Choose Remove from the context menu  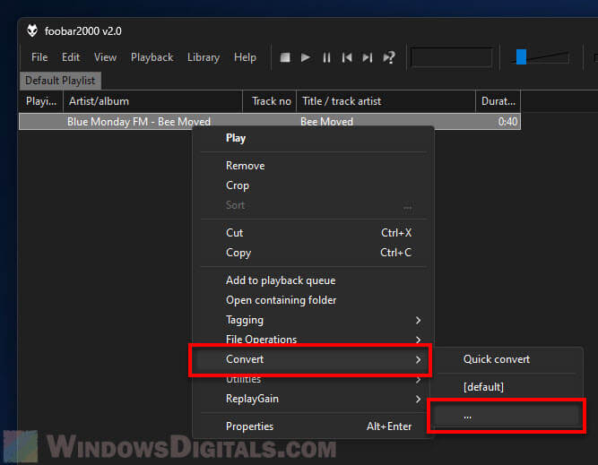(313, 166)
